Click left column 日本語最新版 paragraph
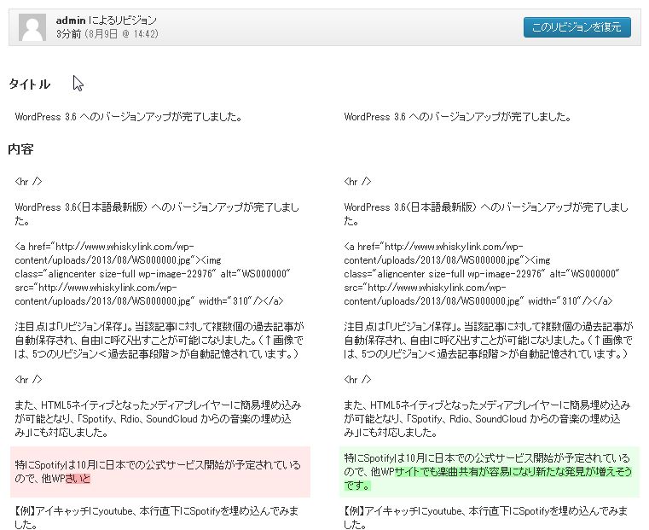The width and height of the screenshot is (649, 530). (157, 213)
